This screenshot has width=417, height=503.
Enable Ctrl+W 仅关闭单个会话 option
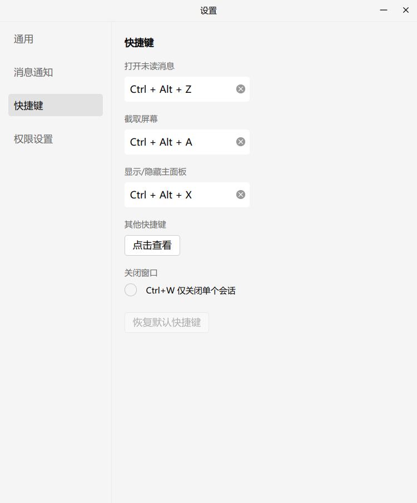pos(131,290)
